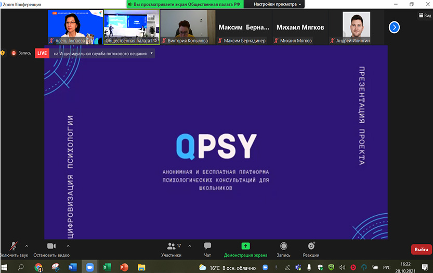Stop video with the camera button

51,246
